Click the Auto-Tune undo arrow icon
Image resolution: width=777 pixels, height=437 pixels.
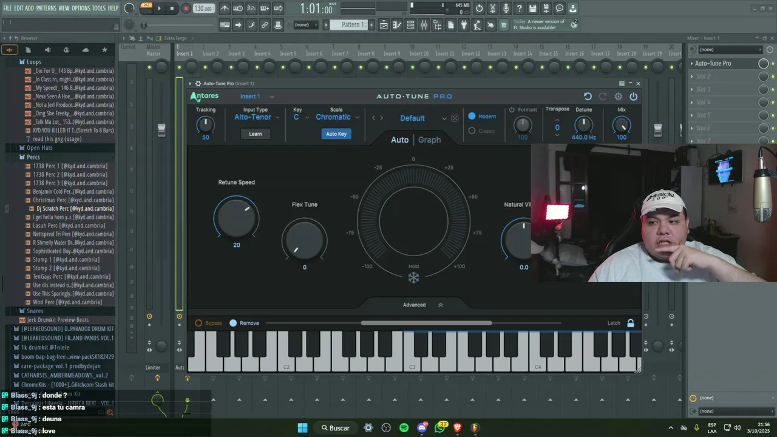tap(588, 97)
